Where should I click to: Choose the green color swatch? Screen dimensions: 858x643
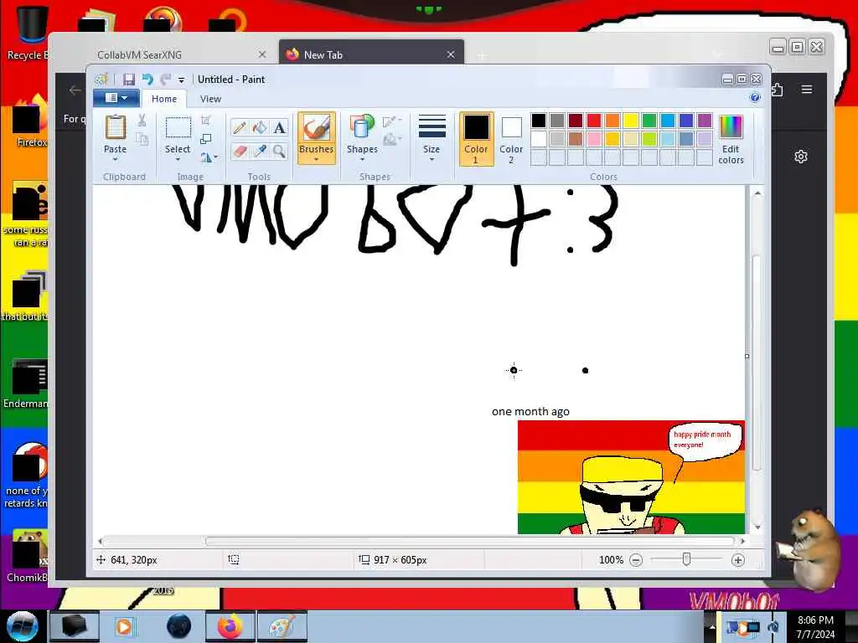(x=649, y=121)
